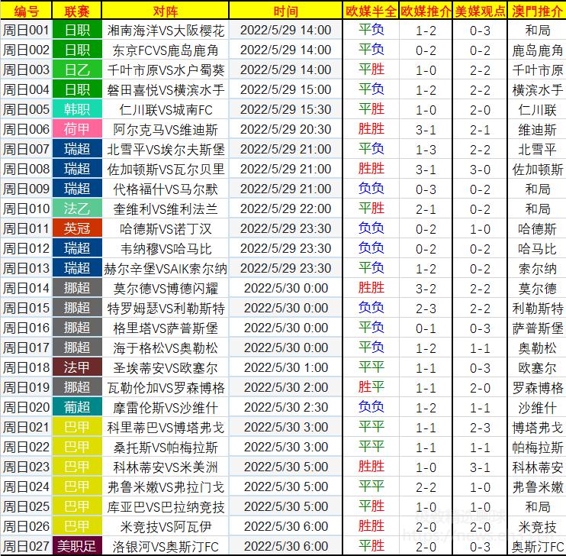The width and height of the screenshot is (566, 556).
Task: Click the match 莫尔德VS博德闪耀
Action: 166,289
